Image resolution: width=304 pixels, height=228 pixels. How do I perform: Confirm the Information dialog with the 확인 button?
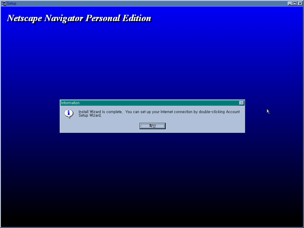tap(152, 126)
